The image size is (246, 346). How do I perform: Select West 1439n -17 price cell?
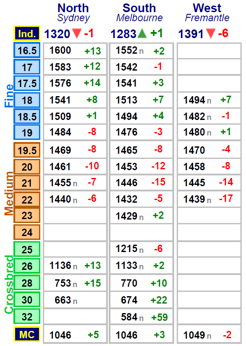(x=209, y=199)
